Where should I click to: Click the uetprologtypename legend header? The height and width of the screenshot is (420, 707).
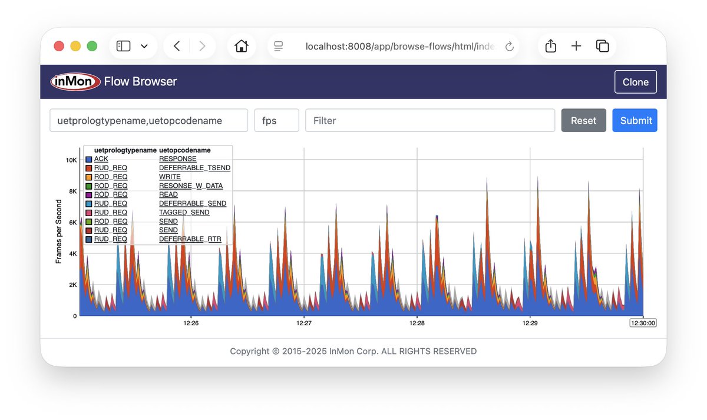125,150
